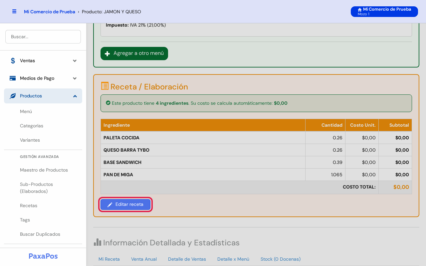Open Buscar Duplicados in the sidebar
Image resolution: width=426 pixels, height=266 pixels.
point(40,234)
